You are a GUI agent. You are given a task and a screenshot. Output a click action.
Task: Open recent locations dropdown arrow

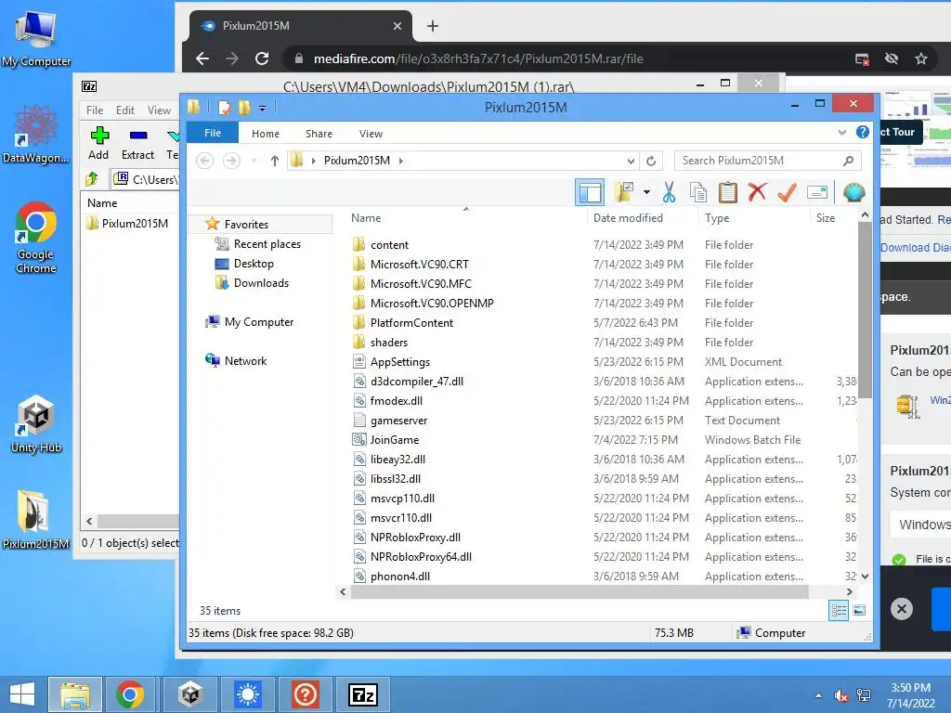254,161
